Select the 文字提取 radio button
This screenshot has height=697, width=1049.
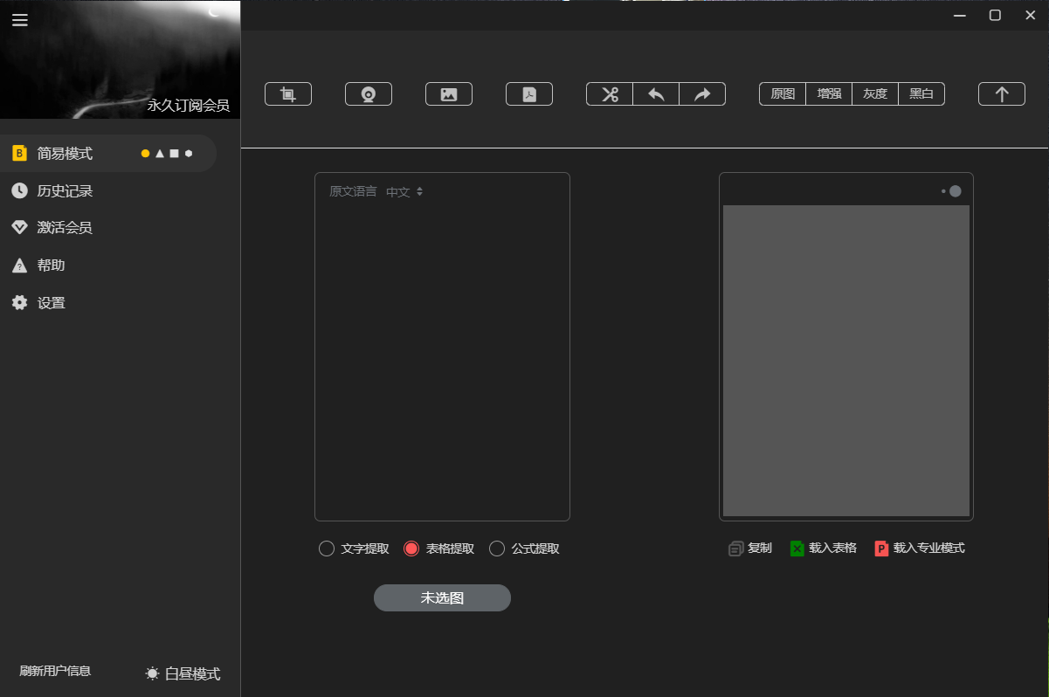pos(327,549)
